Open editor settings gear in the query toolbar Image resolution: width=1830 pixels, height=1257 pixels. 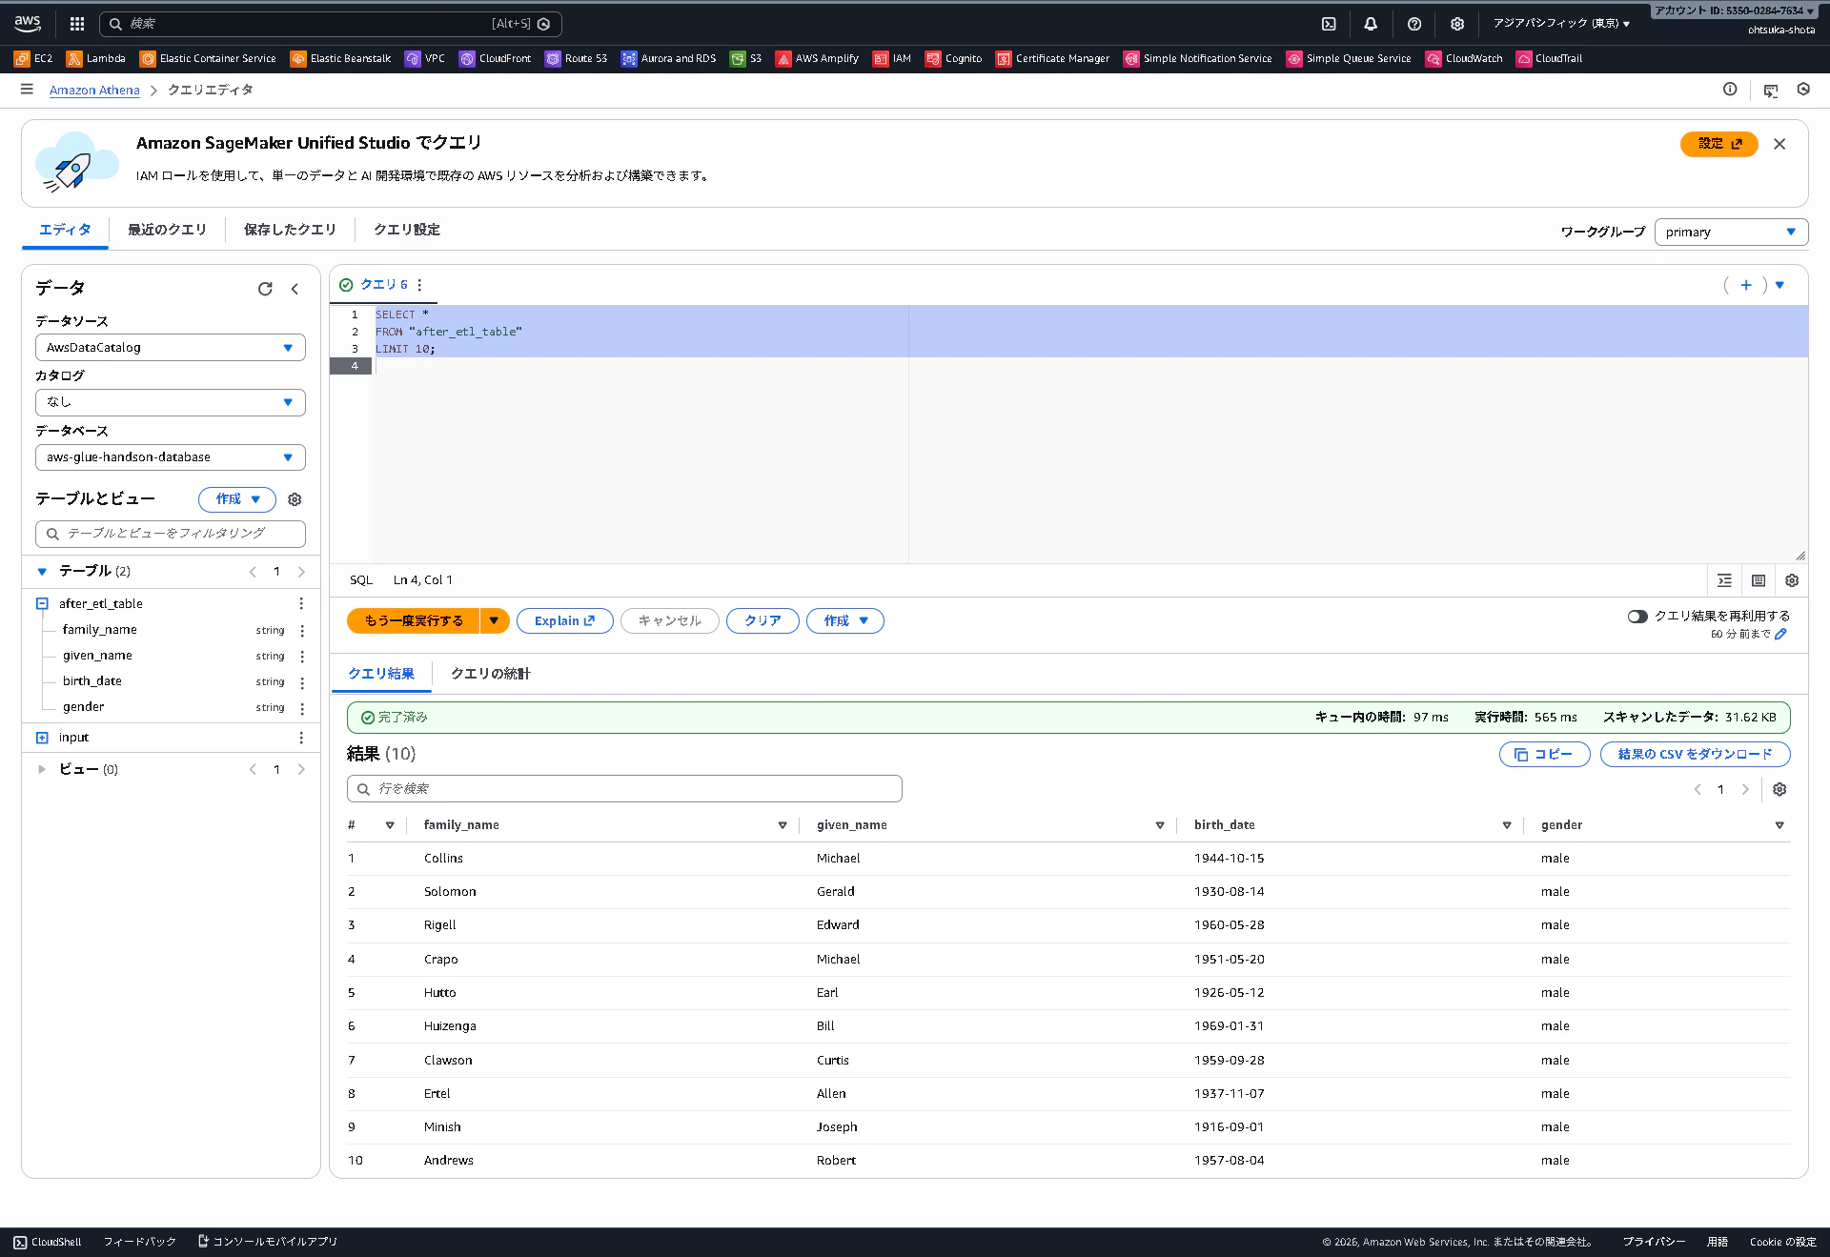coord(1792,579)
